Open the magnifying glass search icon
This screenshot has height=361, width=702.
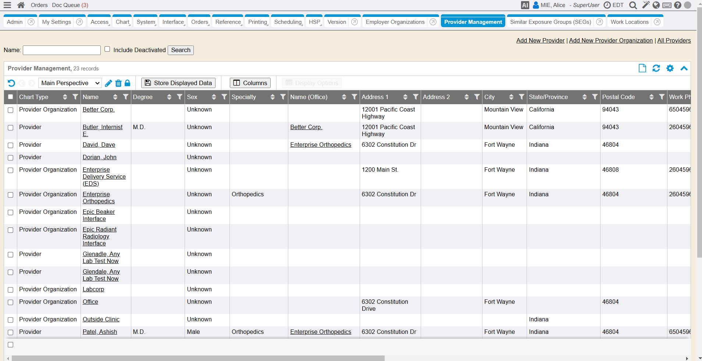633,5
